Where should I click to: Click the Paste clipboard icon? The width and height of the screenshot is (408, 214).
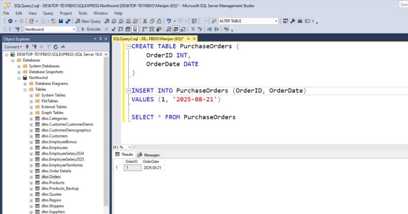[159, 21]
